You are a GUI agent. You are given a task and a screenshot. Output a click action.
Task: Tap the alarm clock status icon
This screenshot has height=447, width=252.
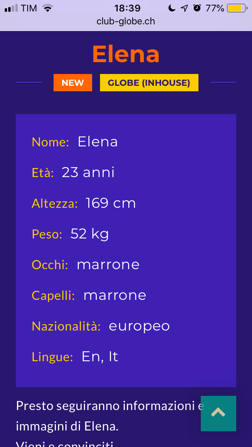click(x=197, y=8)
